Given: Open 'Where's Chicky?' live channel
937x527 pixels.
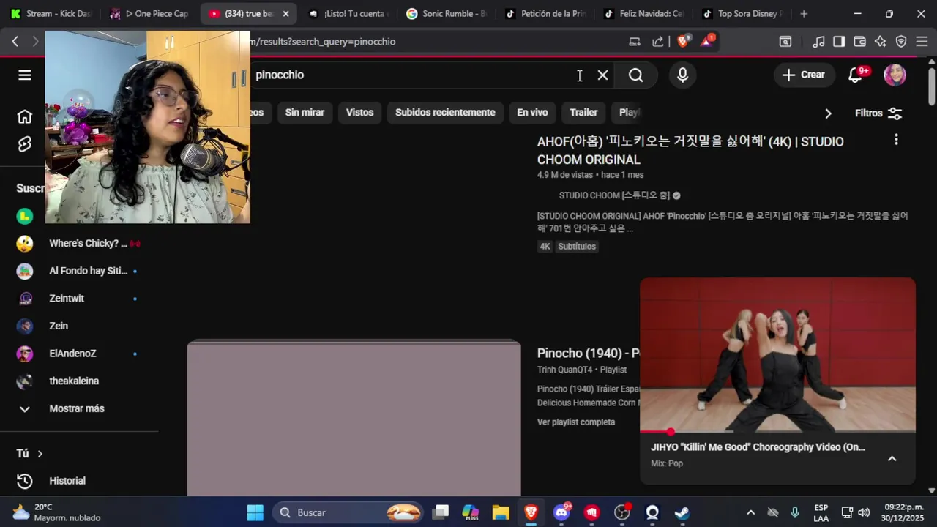Looking at the screenshot, I should (86, 244).
